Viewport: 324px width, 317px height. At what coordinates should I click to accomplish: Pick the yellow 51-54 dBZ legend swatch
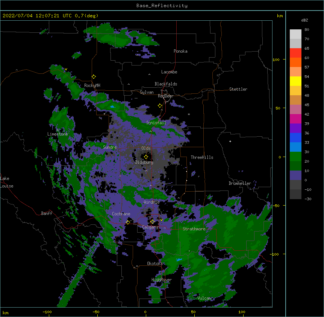click(x=295, y=81)
